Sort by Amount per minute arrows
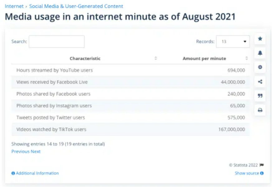Screen dimensions: 273x188 [x=247, y=58]
